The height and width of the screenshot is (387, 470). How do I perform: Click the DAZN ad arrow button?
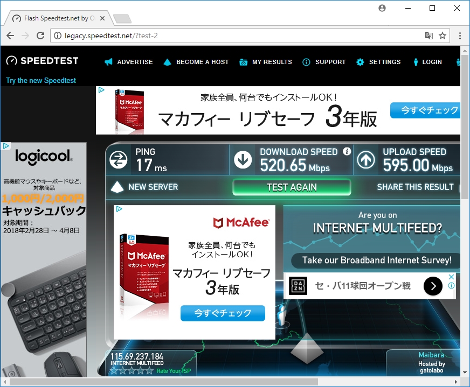coord(433,286)
